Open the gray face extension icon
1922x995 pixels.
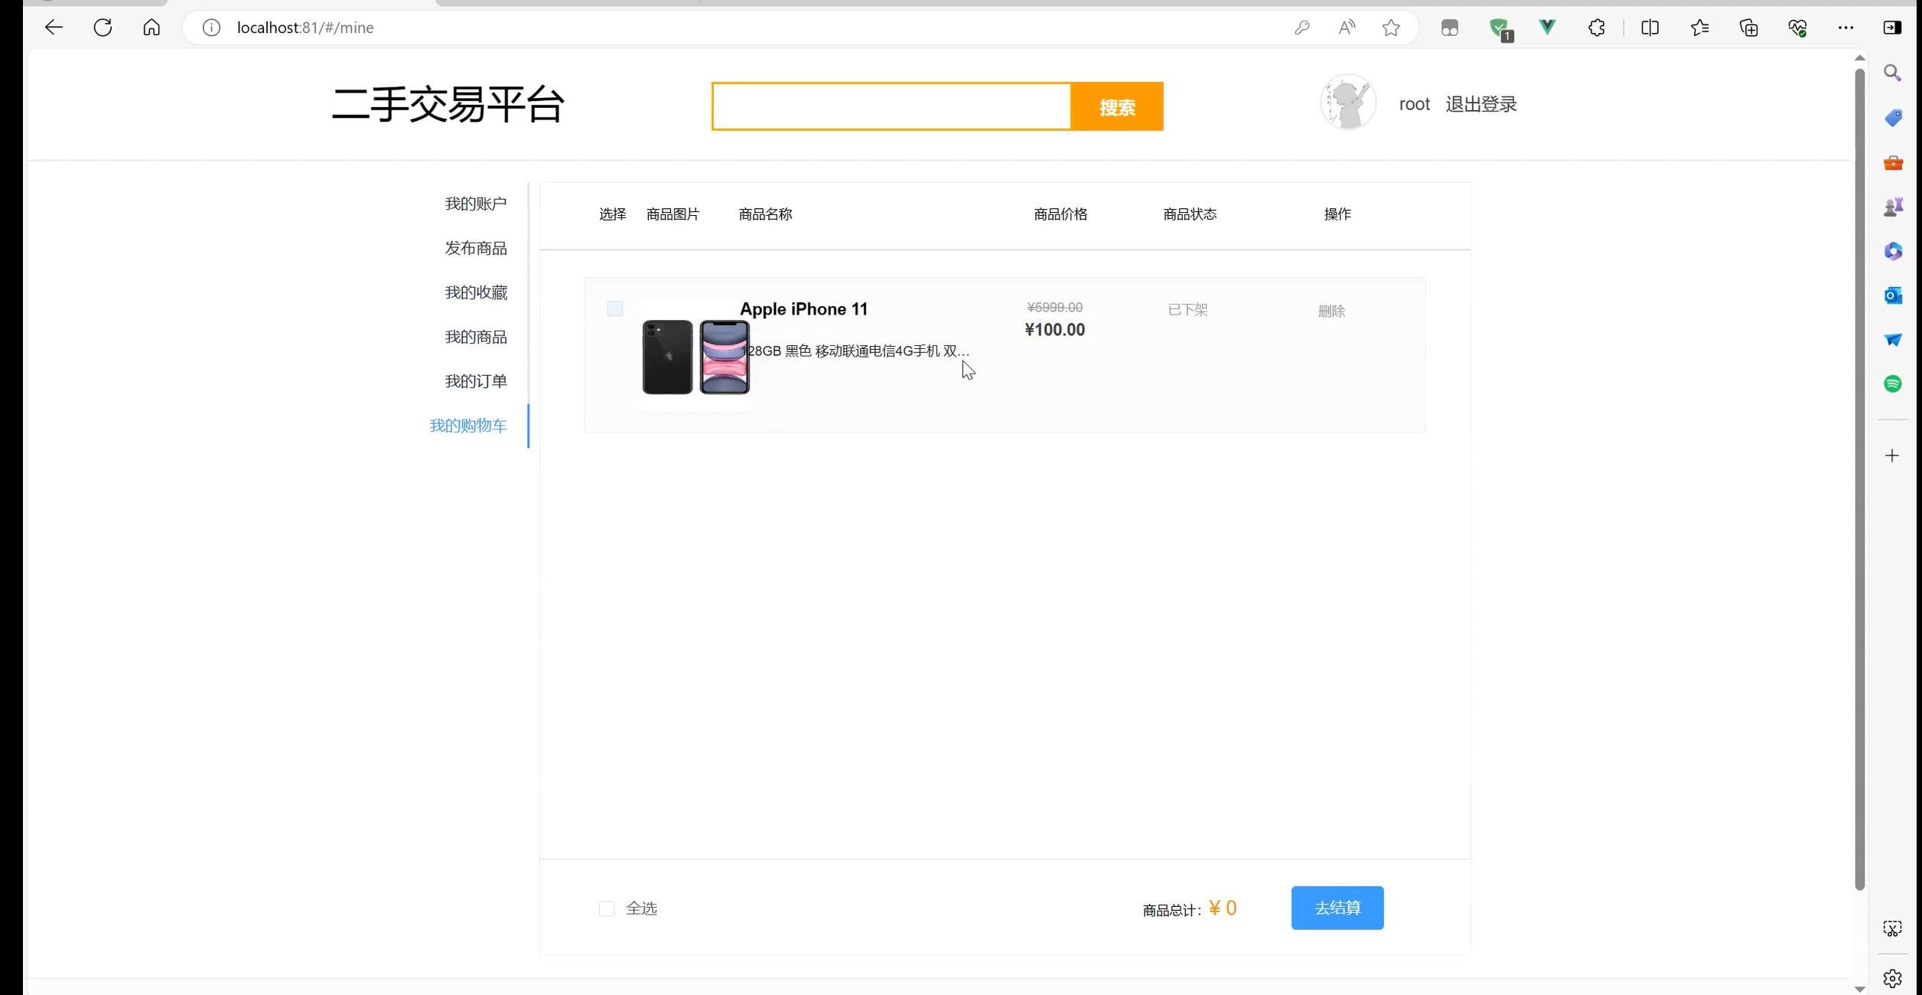point(1449,28)
